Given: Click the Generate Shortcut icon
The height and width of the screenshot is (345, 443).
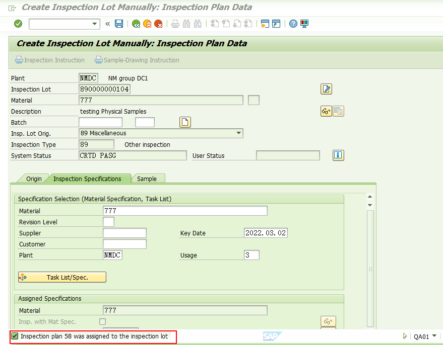Looking at the screenshot, I should point(276,24).
